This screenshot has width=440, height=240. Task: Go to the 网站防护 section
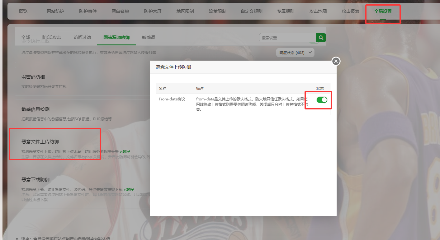pyautogui.click(x=55, y=11)
